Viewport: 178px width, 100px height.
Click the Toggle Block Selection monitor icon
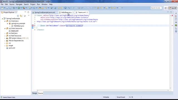coord(66,8)
